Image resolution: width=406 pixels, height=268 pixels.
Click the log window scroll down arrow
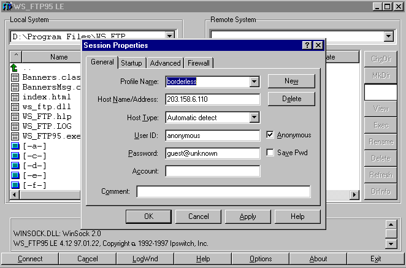(x=391, y=243)
